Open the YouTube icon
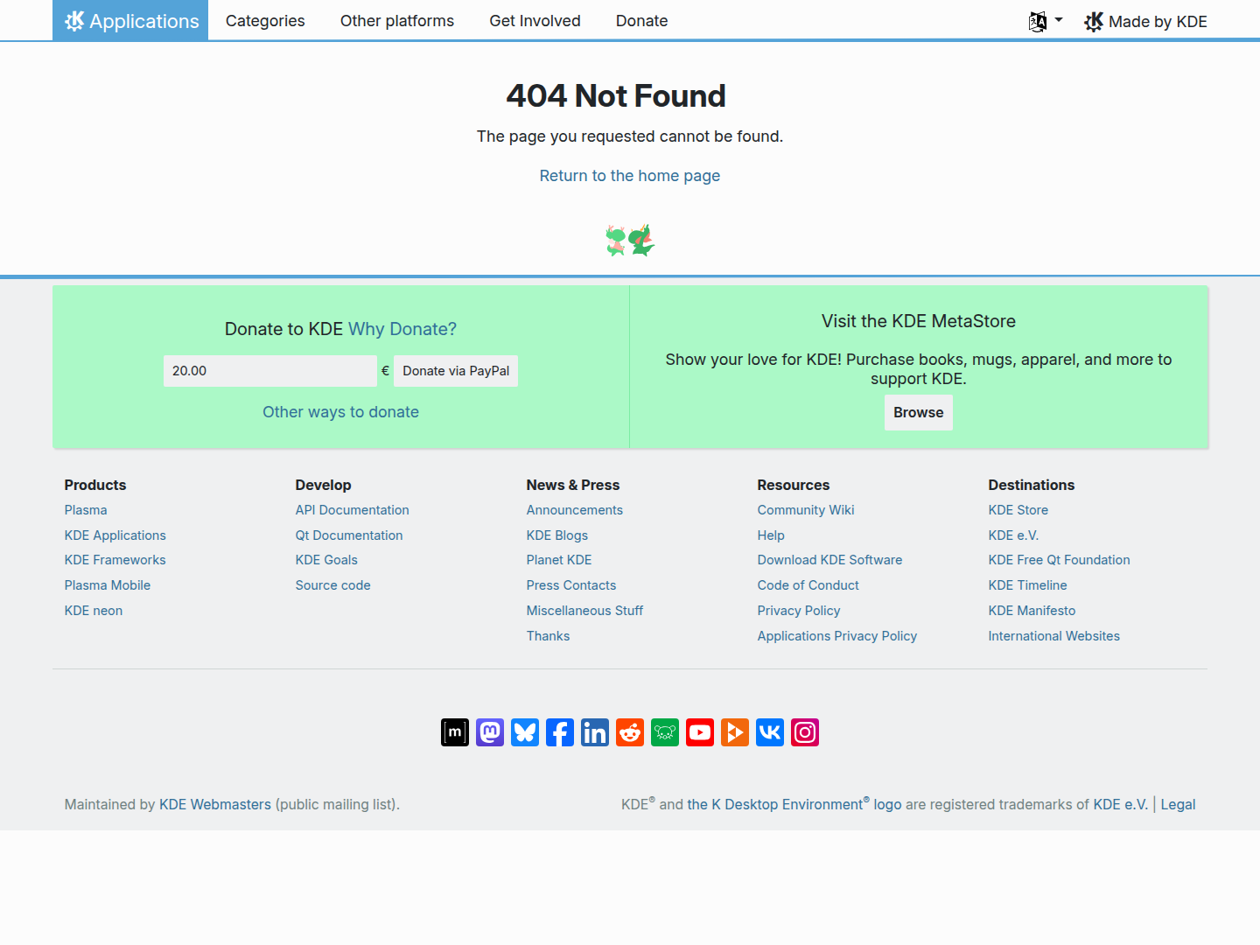1260x945 pixels. [x=700, y=732]
